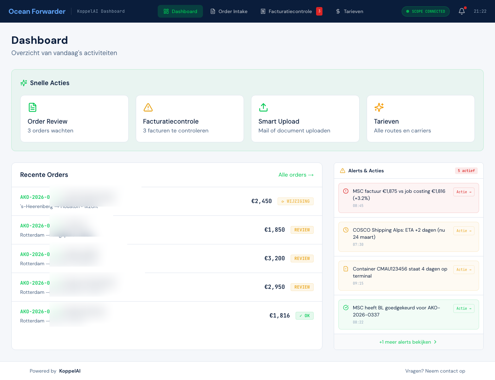
Task: Select the sparkle icon on the Tarieven card
Action: [x=379, y=107]
